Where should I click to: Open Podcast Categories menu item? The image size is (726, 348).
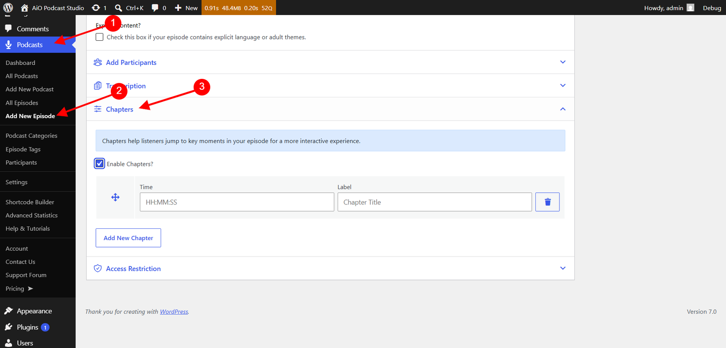[x=31, y=135]
